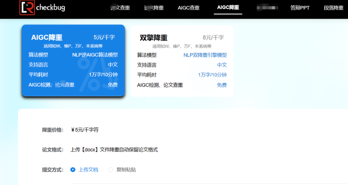Click the NLP双降重引擎模型 link text
This screenshot has width=348, height=185.
[205, 55]
